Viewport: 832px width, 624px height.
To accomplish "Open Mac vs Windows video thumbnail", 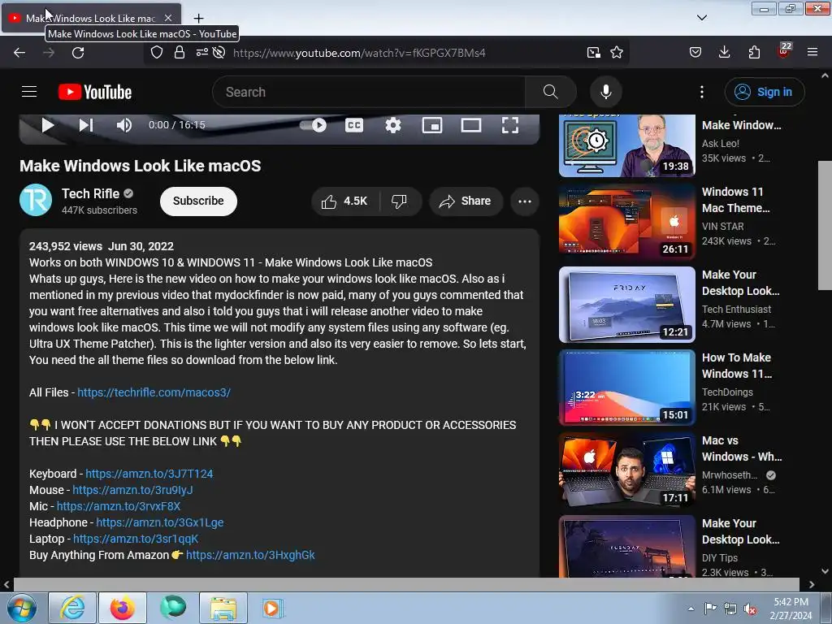I will click(x=627, y=470).
